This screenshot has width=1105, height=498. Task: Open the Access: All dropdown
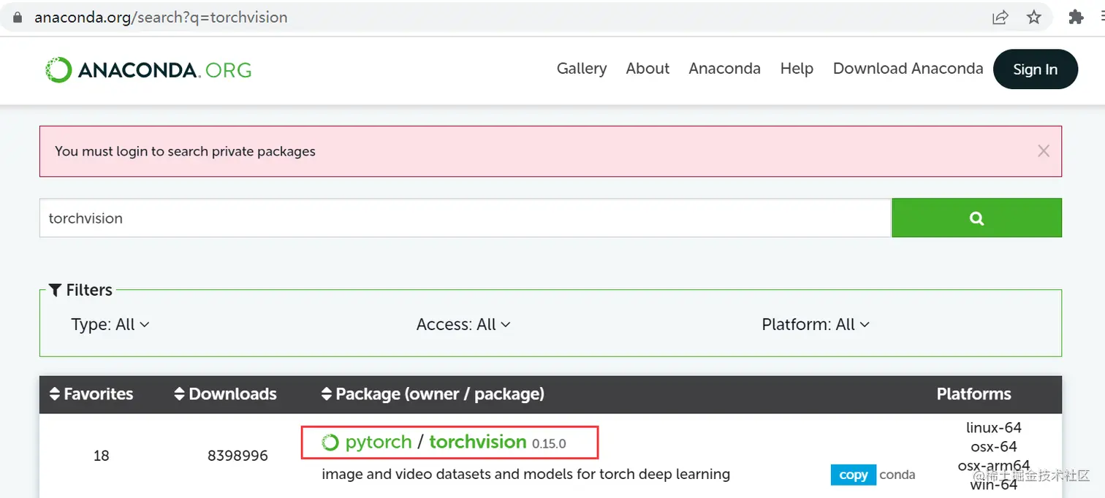463,324
